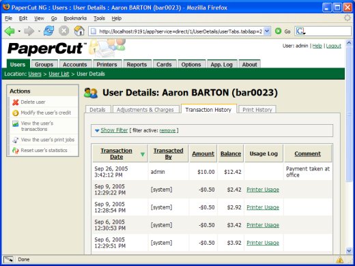
Task: Click the page scrollbar up arrow
Action: (x=349, y=42)
